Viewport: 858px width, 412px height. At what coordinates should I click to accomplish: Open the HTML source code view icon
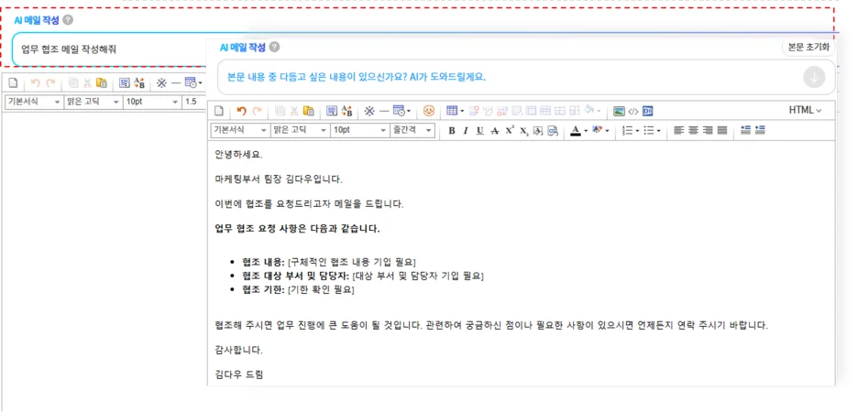click(632, 111)
